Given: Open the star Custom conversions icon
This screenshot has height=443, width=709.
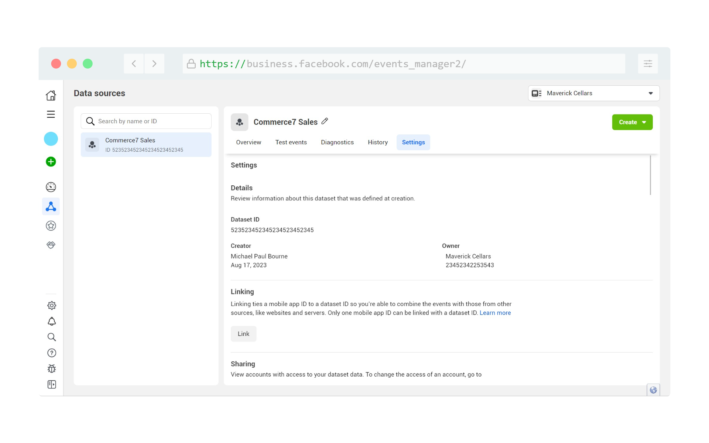Looking at the screenshot, I should tap(51, 226).
